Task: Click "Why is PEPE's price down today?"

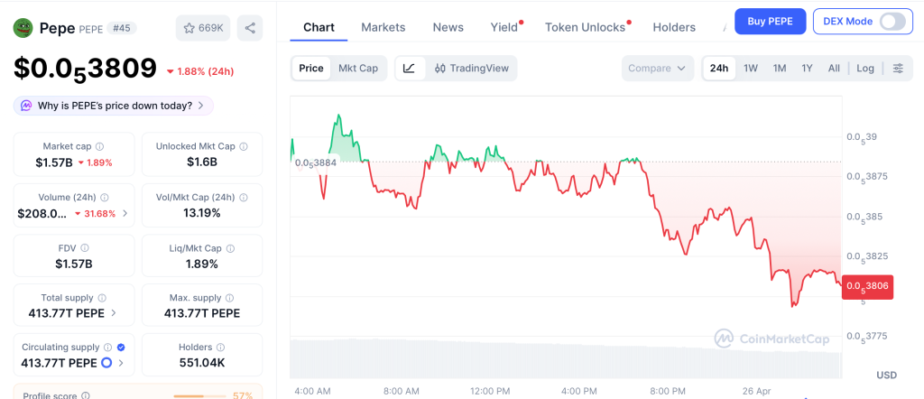Action: click(x=114, y=106)
